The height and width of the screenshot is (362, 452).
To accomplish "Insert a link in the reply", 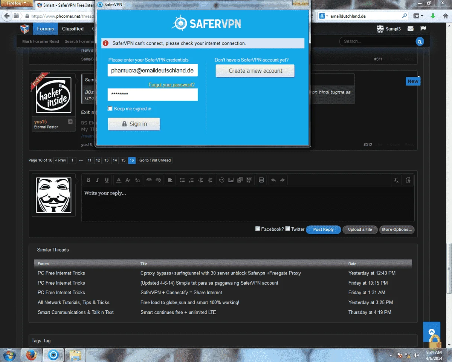I will (x=149, y=180).
